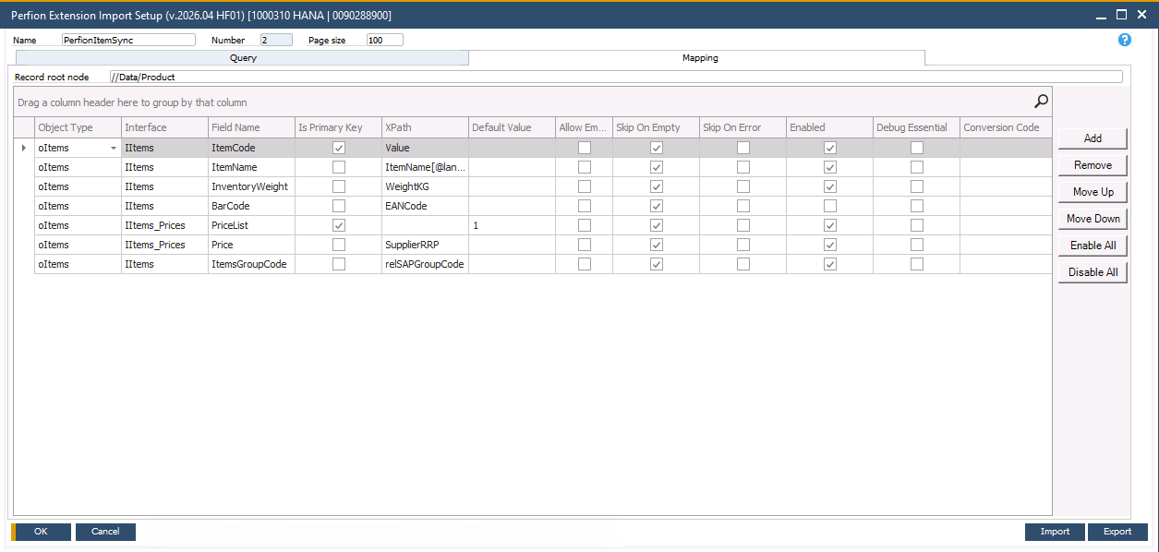Click the Skip On Error column header
The image size is (1159, 552).
pos(742,127)
